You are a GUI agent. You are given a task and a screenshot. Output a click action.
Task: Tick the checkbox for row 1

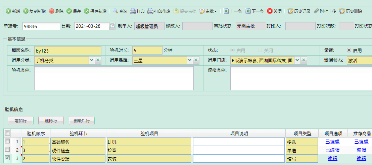pyautogui.click(x=7, y=142)
